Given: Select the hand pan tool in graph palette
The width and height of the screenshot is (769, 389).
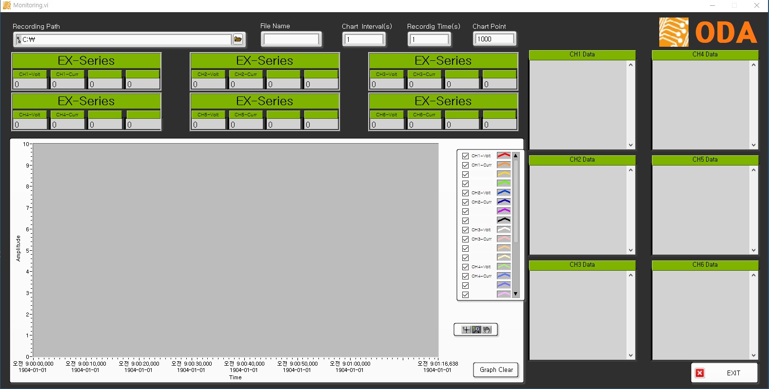Looking at the screenshot, I should [487, 330].
